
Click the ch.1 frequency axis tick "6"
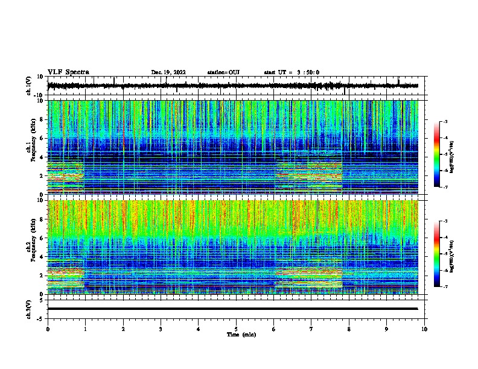point(42,139)
